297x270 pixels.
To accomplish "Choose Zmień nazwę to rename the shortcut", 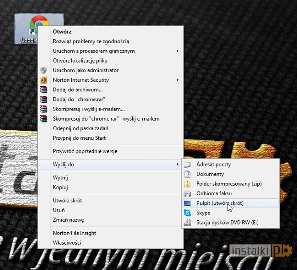I will pyautogui.click(x=69, y=220).
